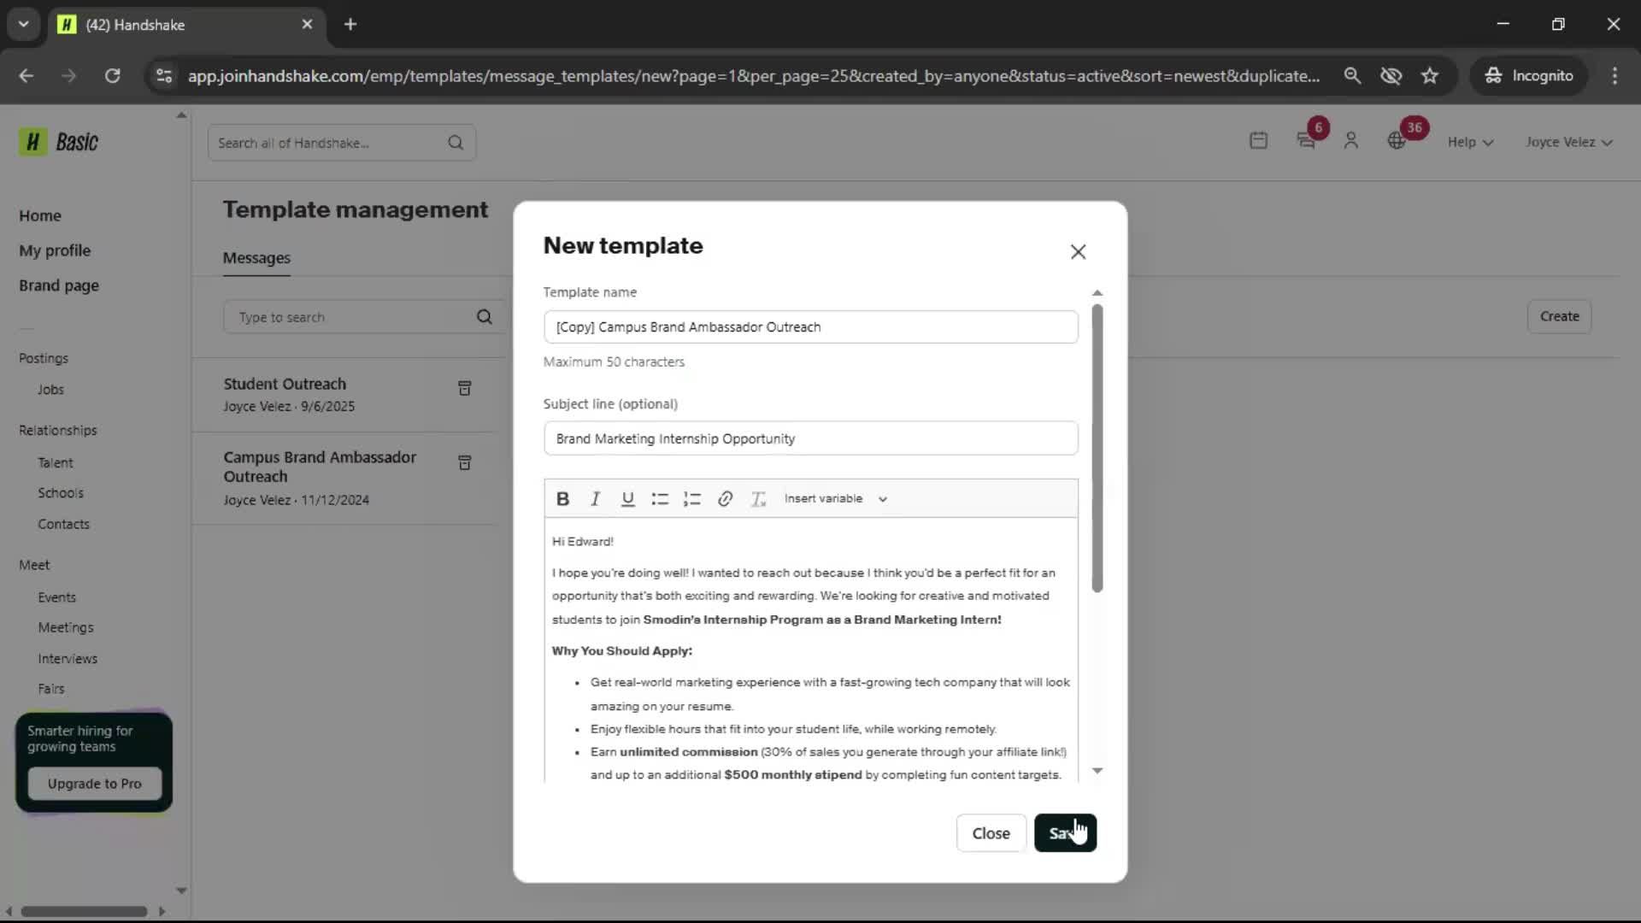The height and width of the screenshot is (923, 1641).
Task: Bookmark this page with star icon
Action: point(1430,76)
